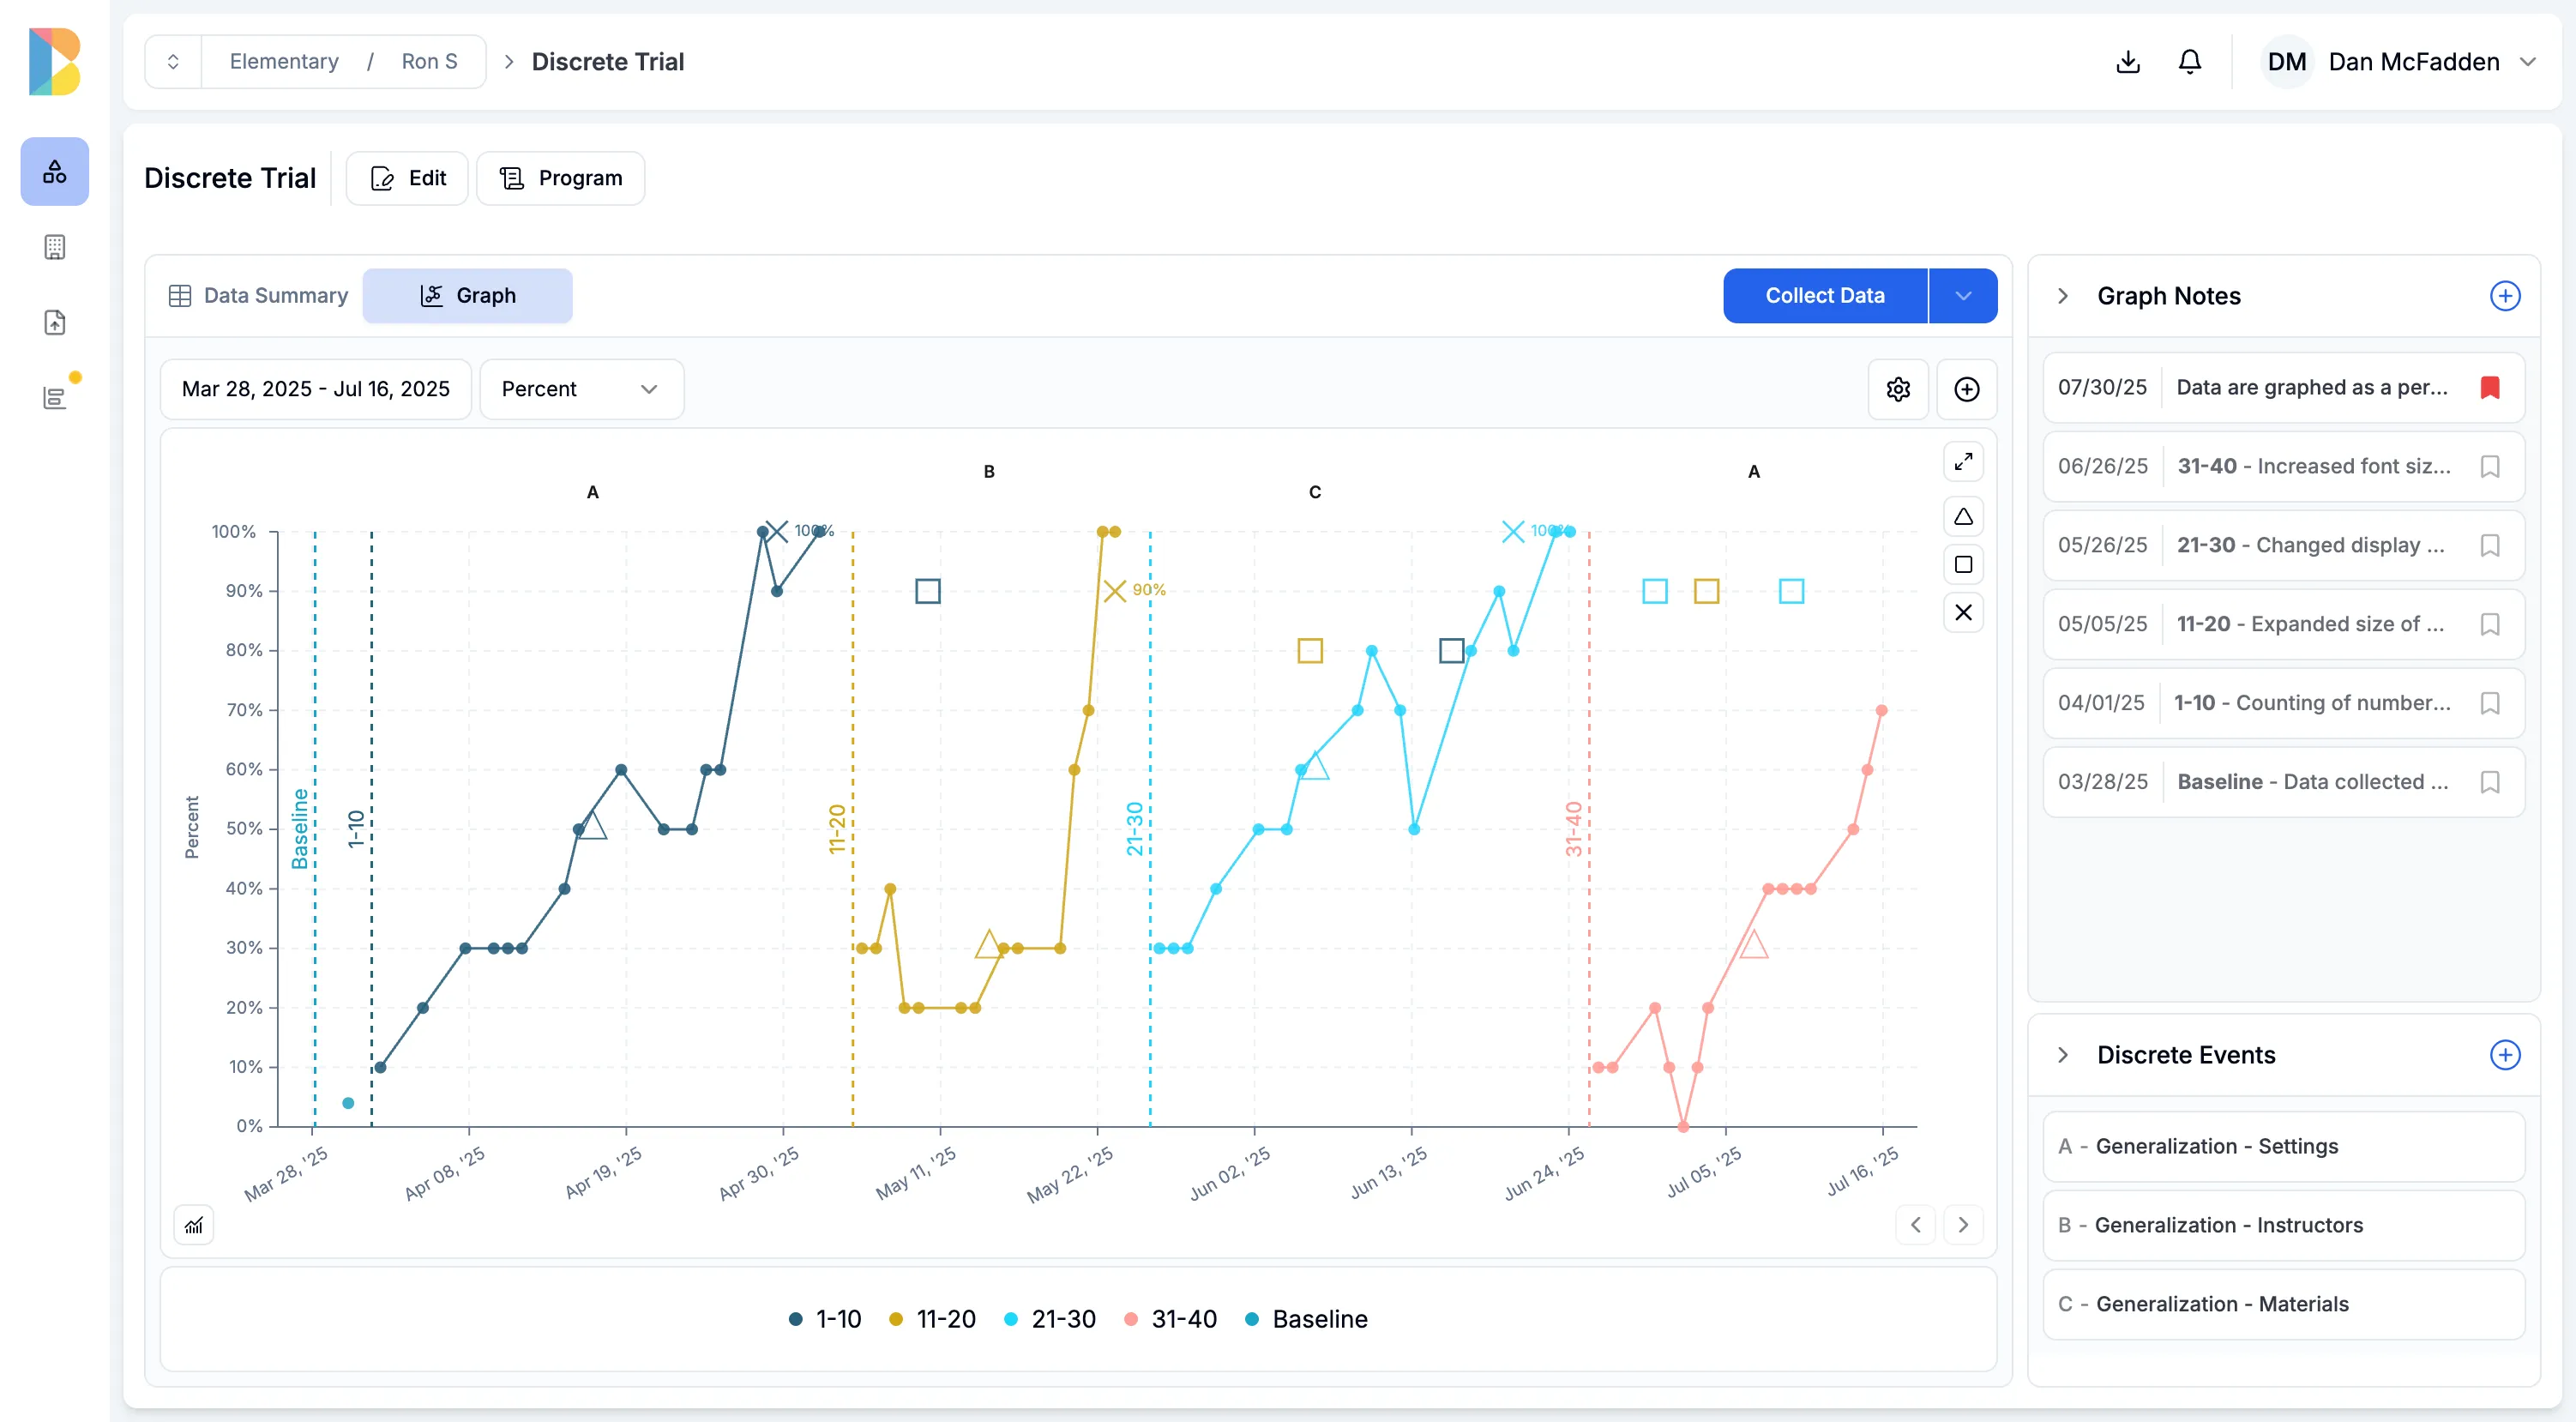Collapse the Discrete Events panel
2576x1422 pixels.
(2063, 1055)
